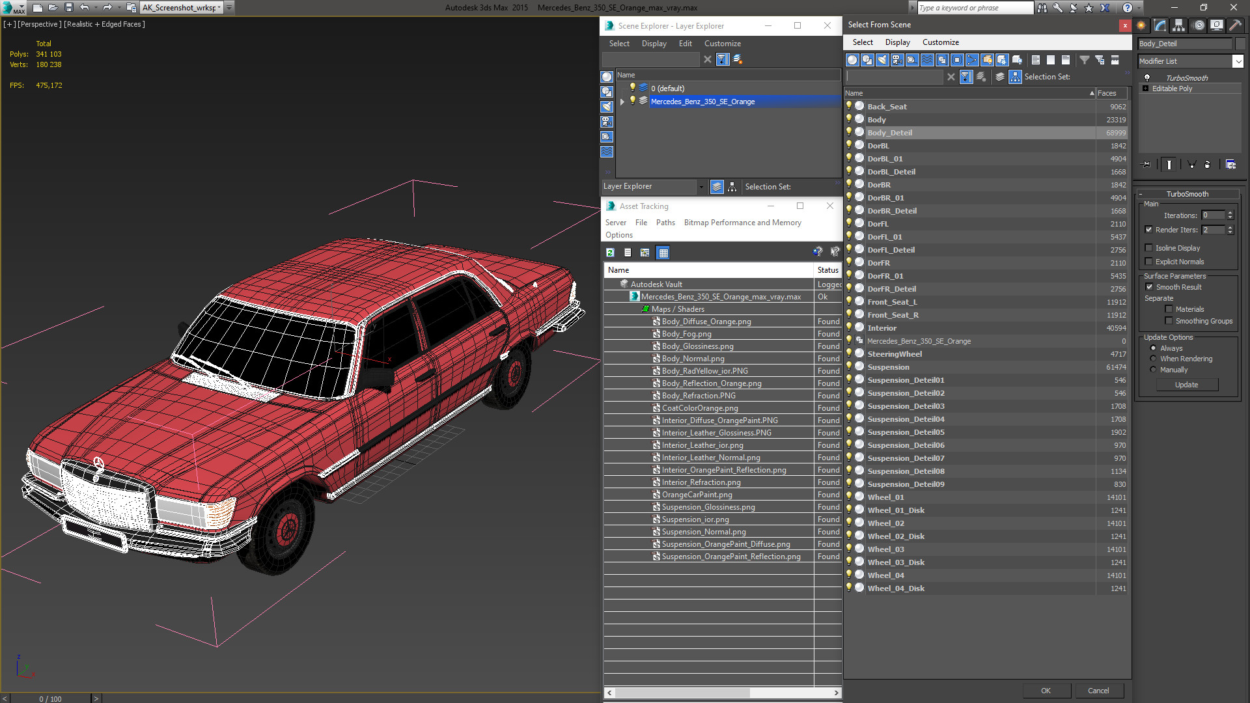Enable the Isoline Display checkbox
This screenshot has width=1250, height=703.
point(1149,248)
